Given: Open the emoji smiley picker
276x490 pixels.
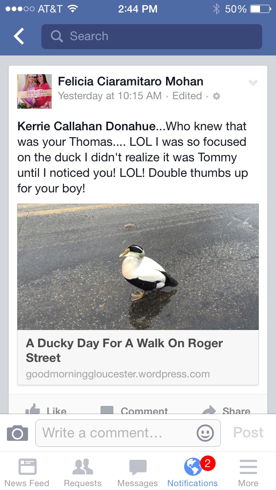Looking at the screenshot, I should (x=205, y=433).
